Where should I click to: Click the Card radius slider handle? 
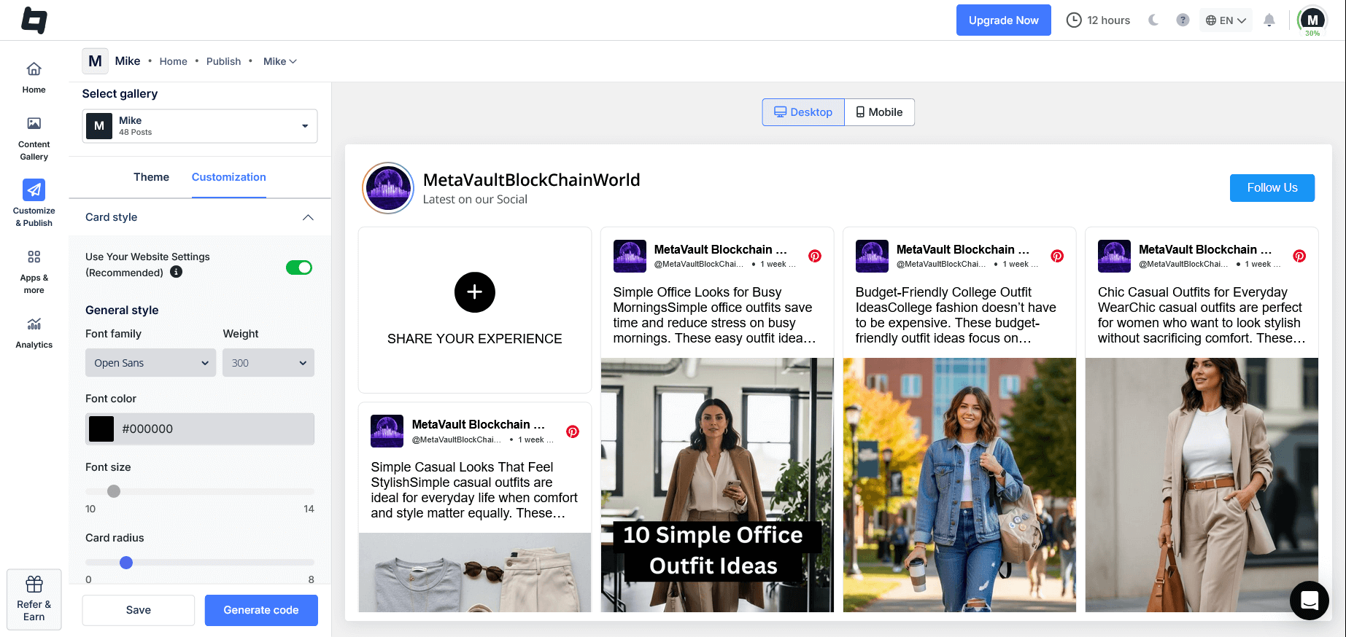[x=126, y=563]
